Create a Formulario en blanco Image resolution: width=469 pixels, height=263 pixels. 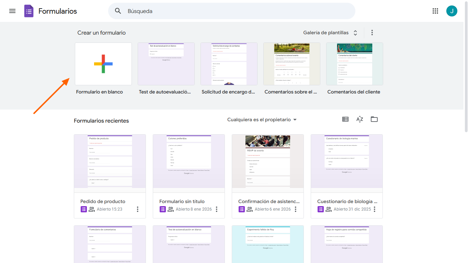pos(103,64)
